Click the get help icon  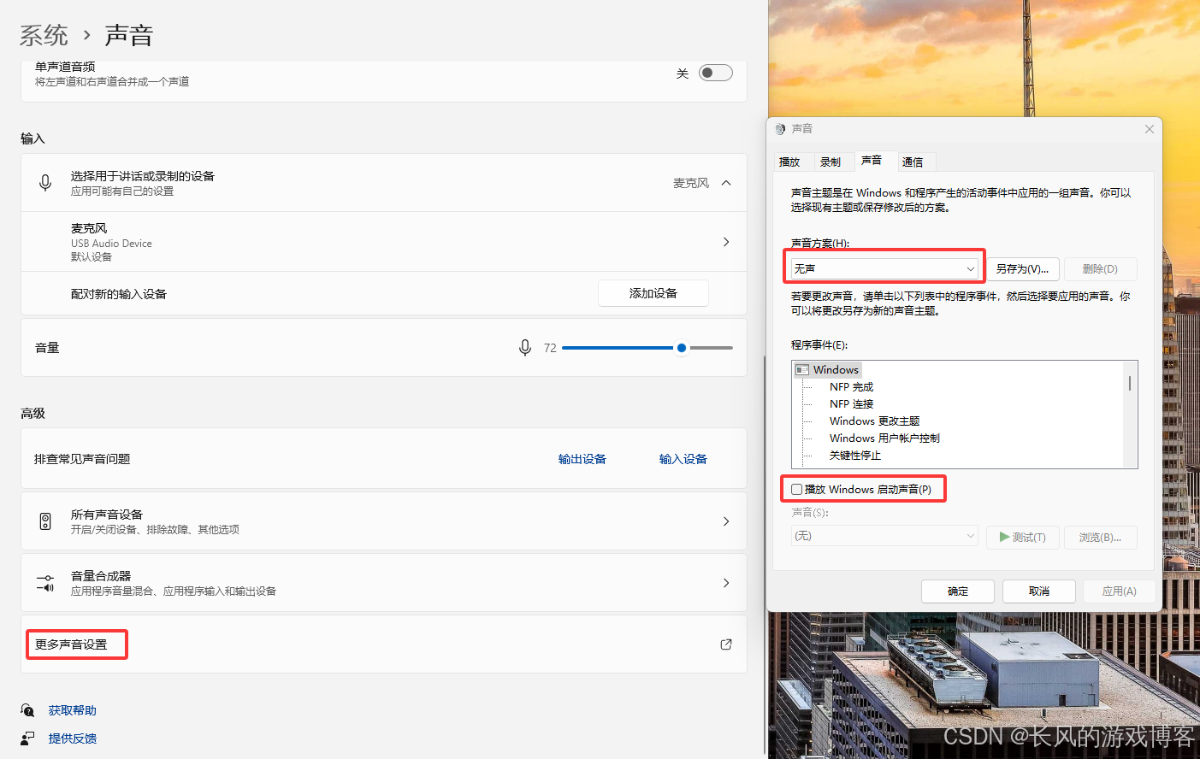click(28, 710)
